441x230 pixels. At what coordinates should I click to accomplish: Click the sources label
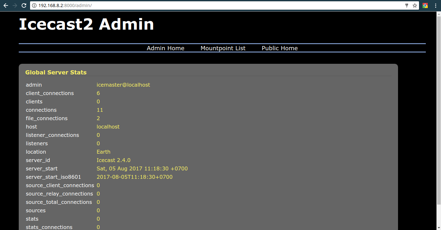[36, 211]
